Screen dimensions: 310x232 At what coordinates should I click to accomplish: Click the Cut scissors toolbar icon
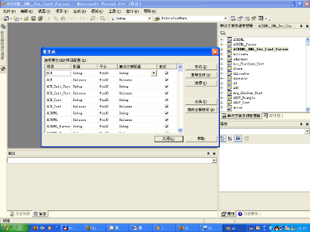49,18
